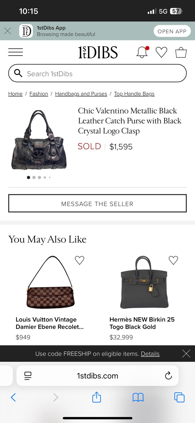Open FREESHIP Details link
Viewport: 195px width, 423px height.
[x=150, y=354]
